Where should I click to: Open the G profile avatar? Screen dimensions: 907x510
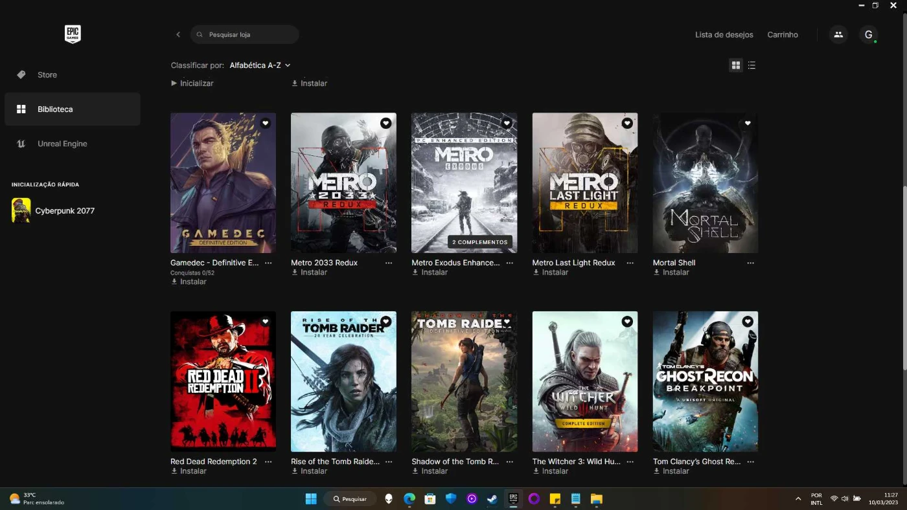[868, 34]
